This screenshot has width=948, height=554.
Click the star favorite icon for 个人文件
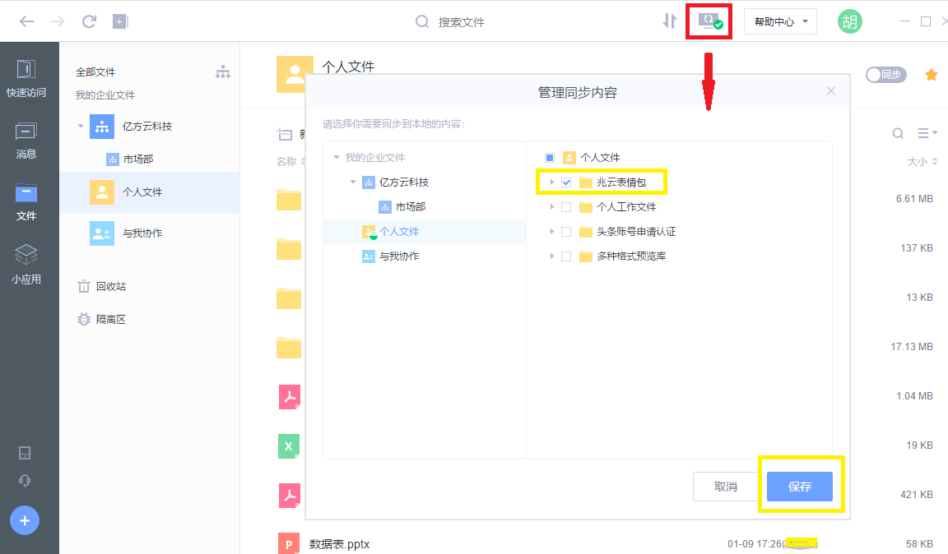pyautogui.click(x=931, y=74)
